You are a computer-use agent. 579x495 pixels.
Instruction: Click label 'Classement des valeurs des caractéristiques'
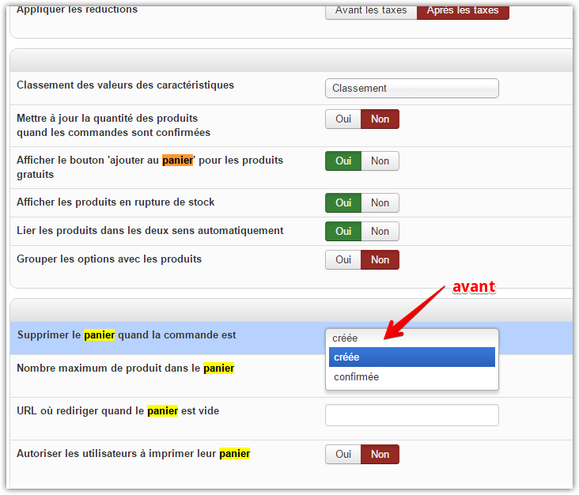(x=125, y=85)
